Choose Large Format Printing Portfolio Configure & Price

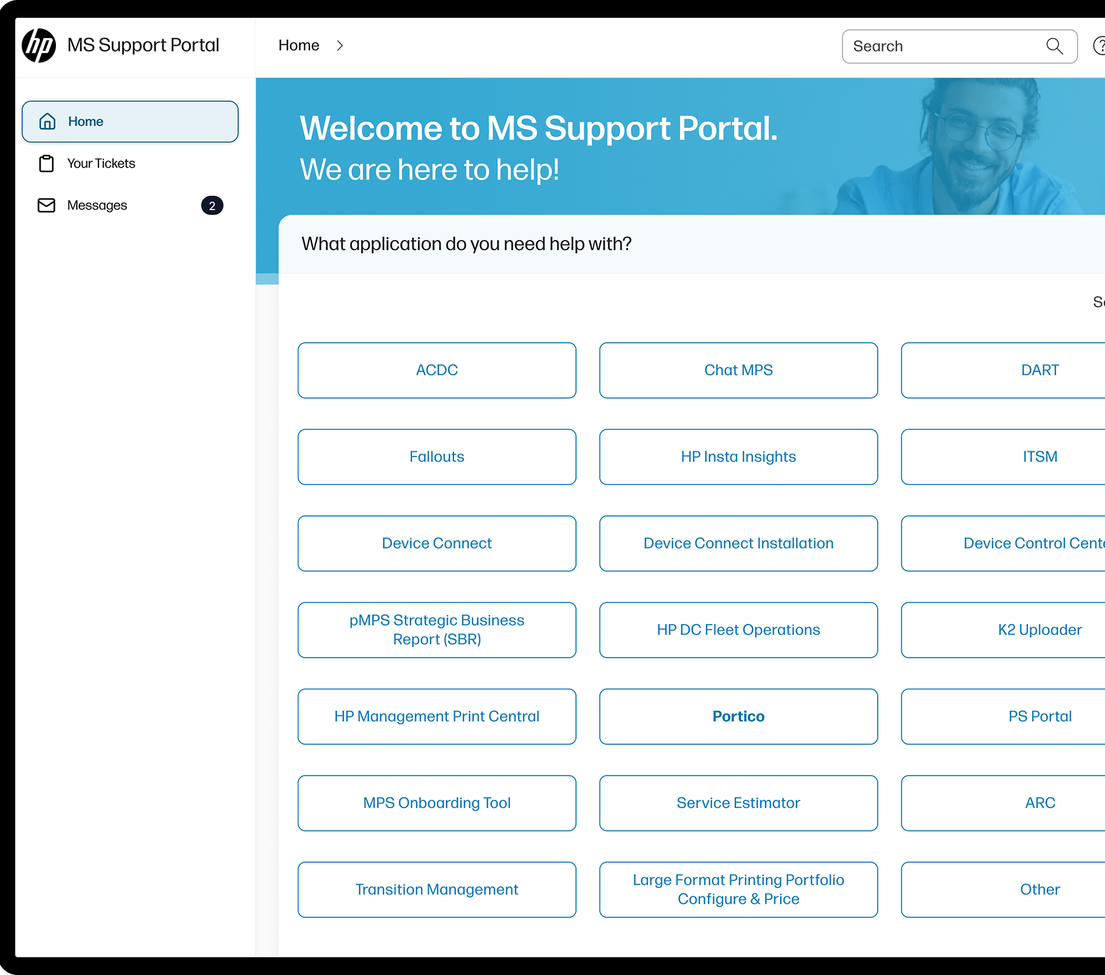click(738, 889)
